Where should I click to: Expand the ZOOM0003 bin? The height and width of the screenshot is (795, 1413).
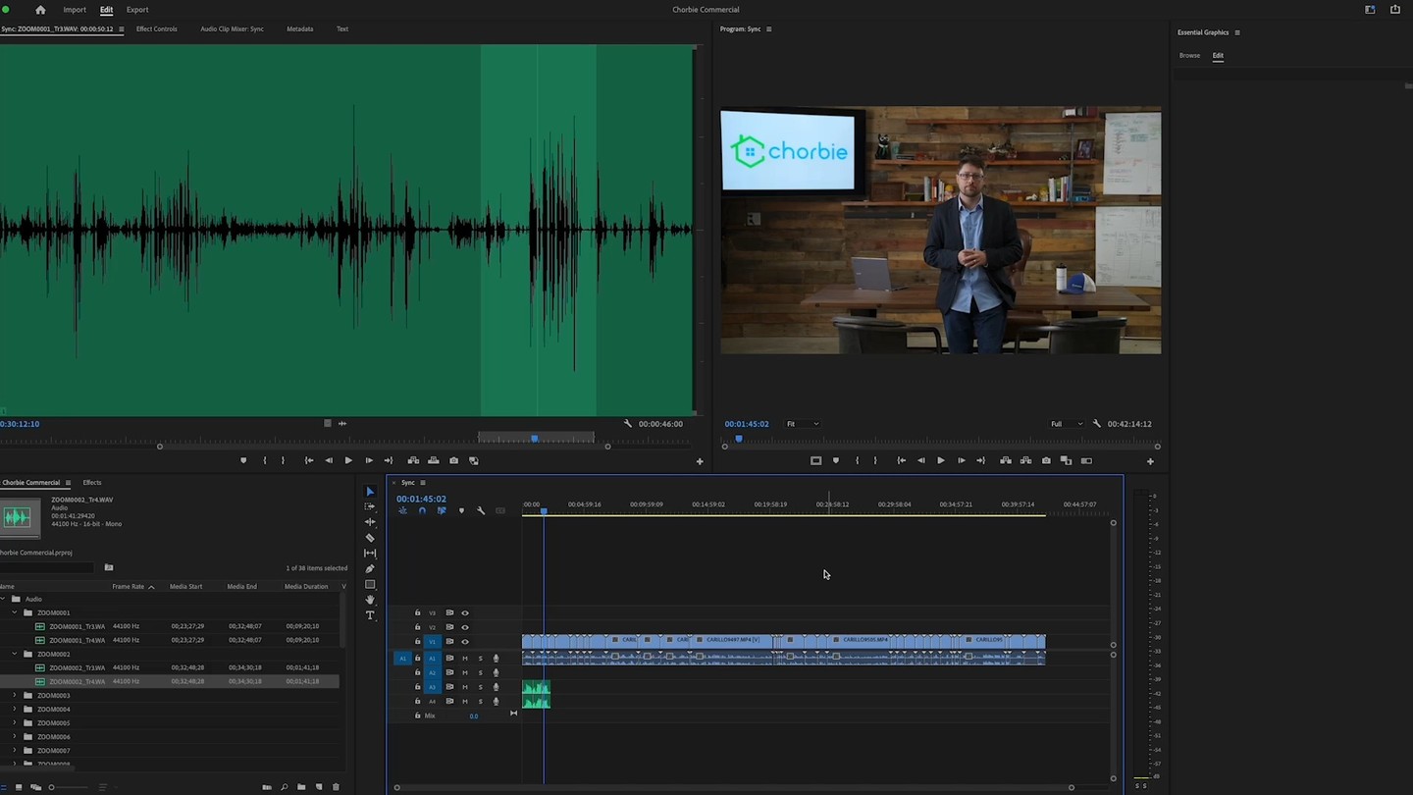[17, 695]
